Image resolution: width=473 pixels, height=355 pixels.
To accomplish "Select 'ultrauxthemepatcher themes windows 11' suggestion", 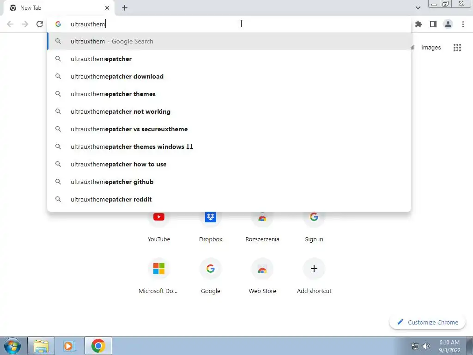I will (x=229, y=147).
